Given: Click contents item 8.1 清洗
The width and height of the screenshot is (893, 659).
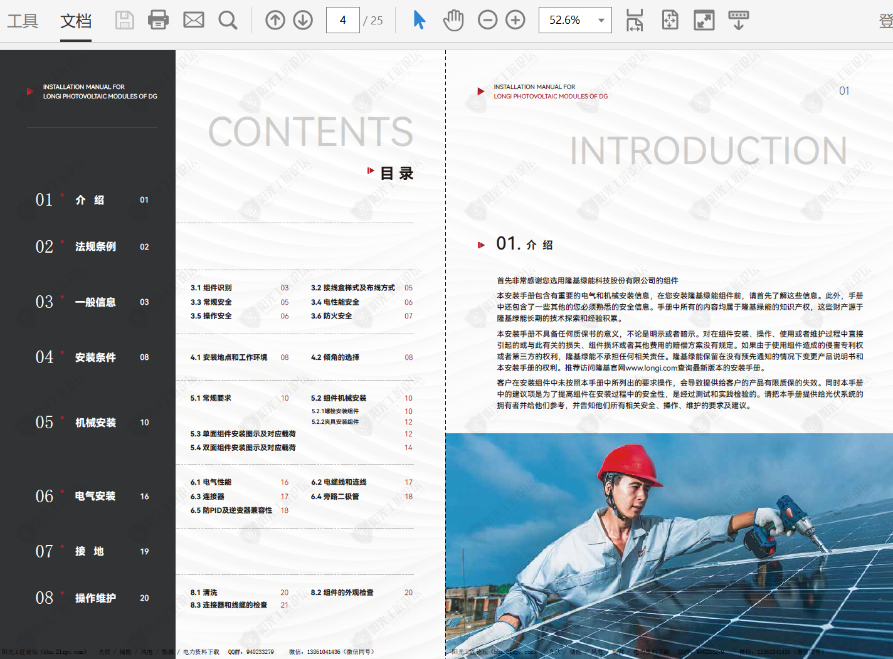Looking at the screenshot, I should coord(204,593).
